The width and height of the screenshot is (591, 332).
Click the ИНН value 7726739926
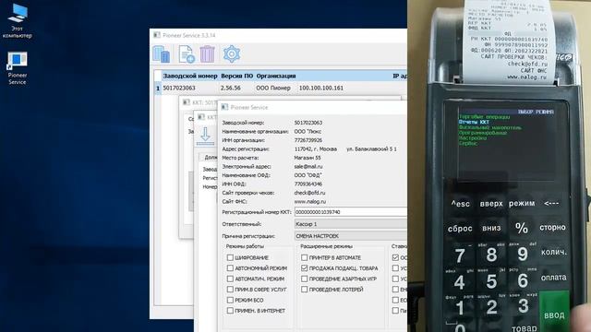tap(308, 140)
